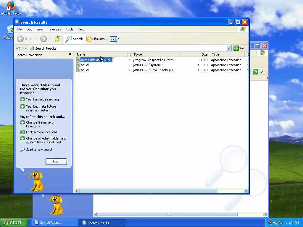Maximize the background Search Results window
This screenshot has height=227, width=303.
click(x=257, y=46)
